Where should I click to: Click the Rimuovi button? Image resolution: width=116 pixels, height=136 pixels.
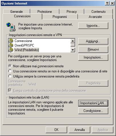[x=93, y=49]
